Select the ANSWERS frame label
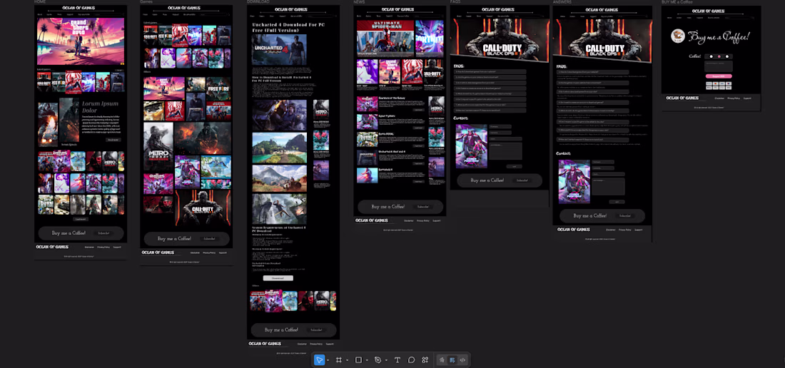Screen dimensions: 785x368 [562, 2]
